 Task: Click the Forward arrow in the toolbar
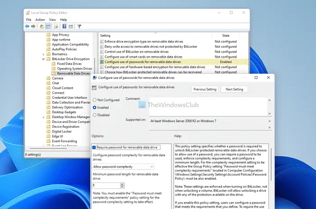point(33,27)
